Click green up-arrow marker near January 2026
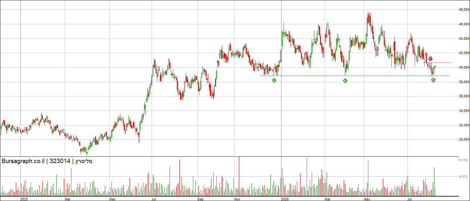Viewport: 470px width, 201px height. coord(274,80)
